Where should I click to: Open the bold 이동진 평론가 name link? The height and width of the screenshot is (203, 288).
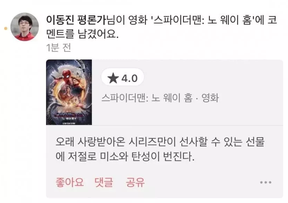[76, 20]
